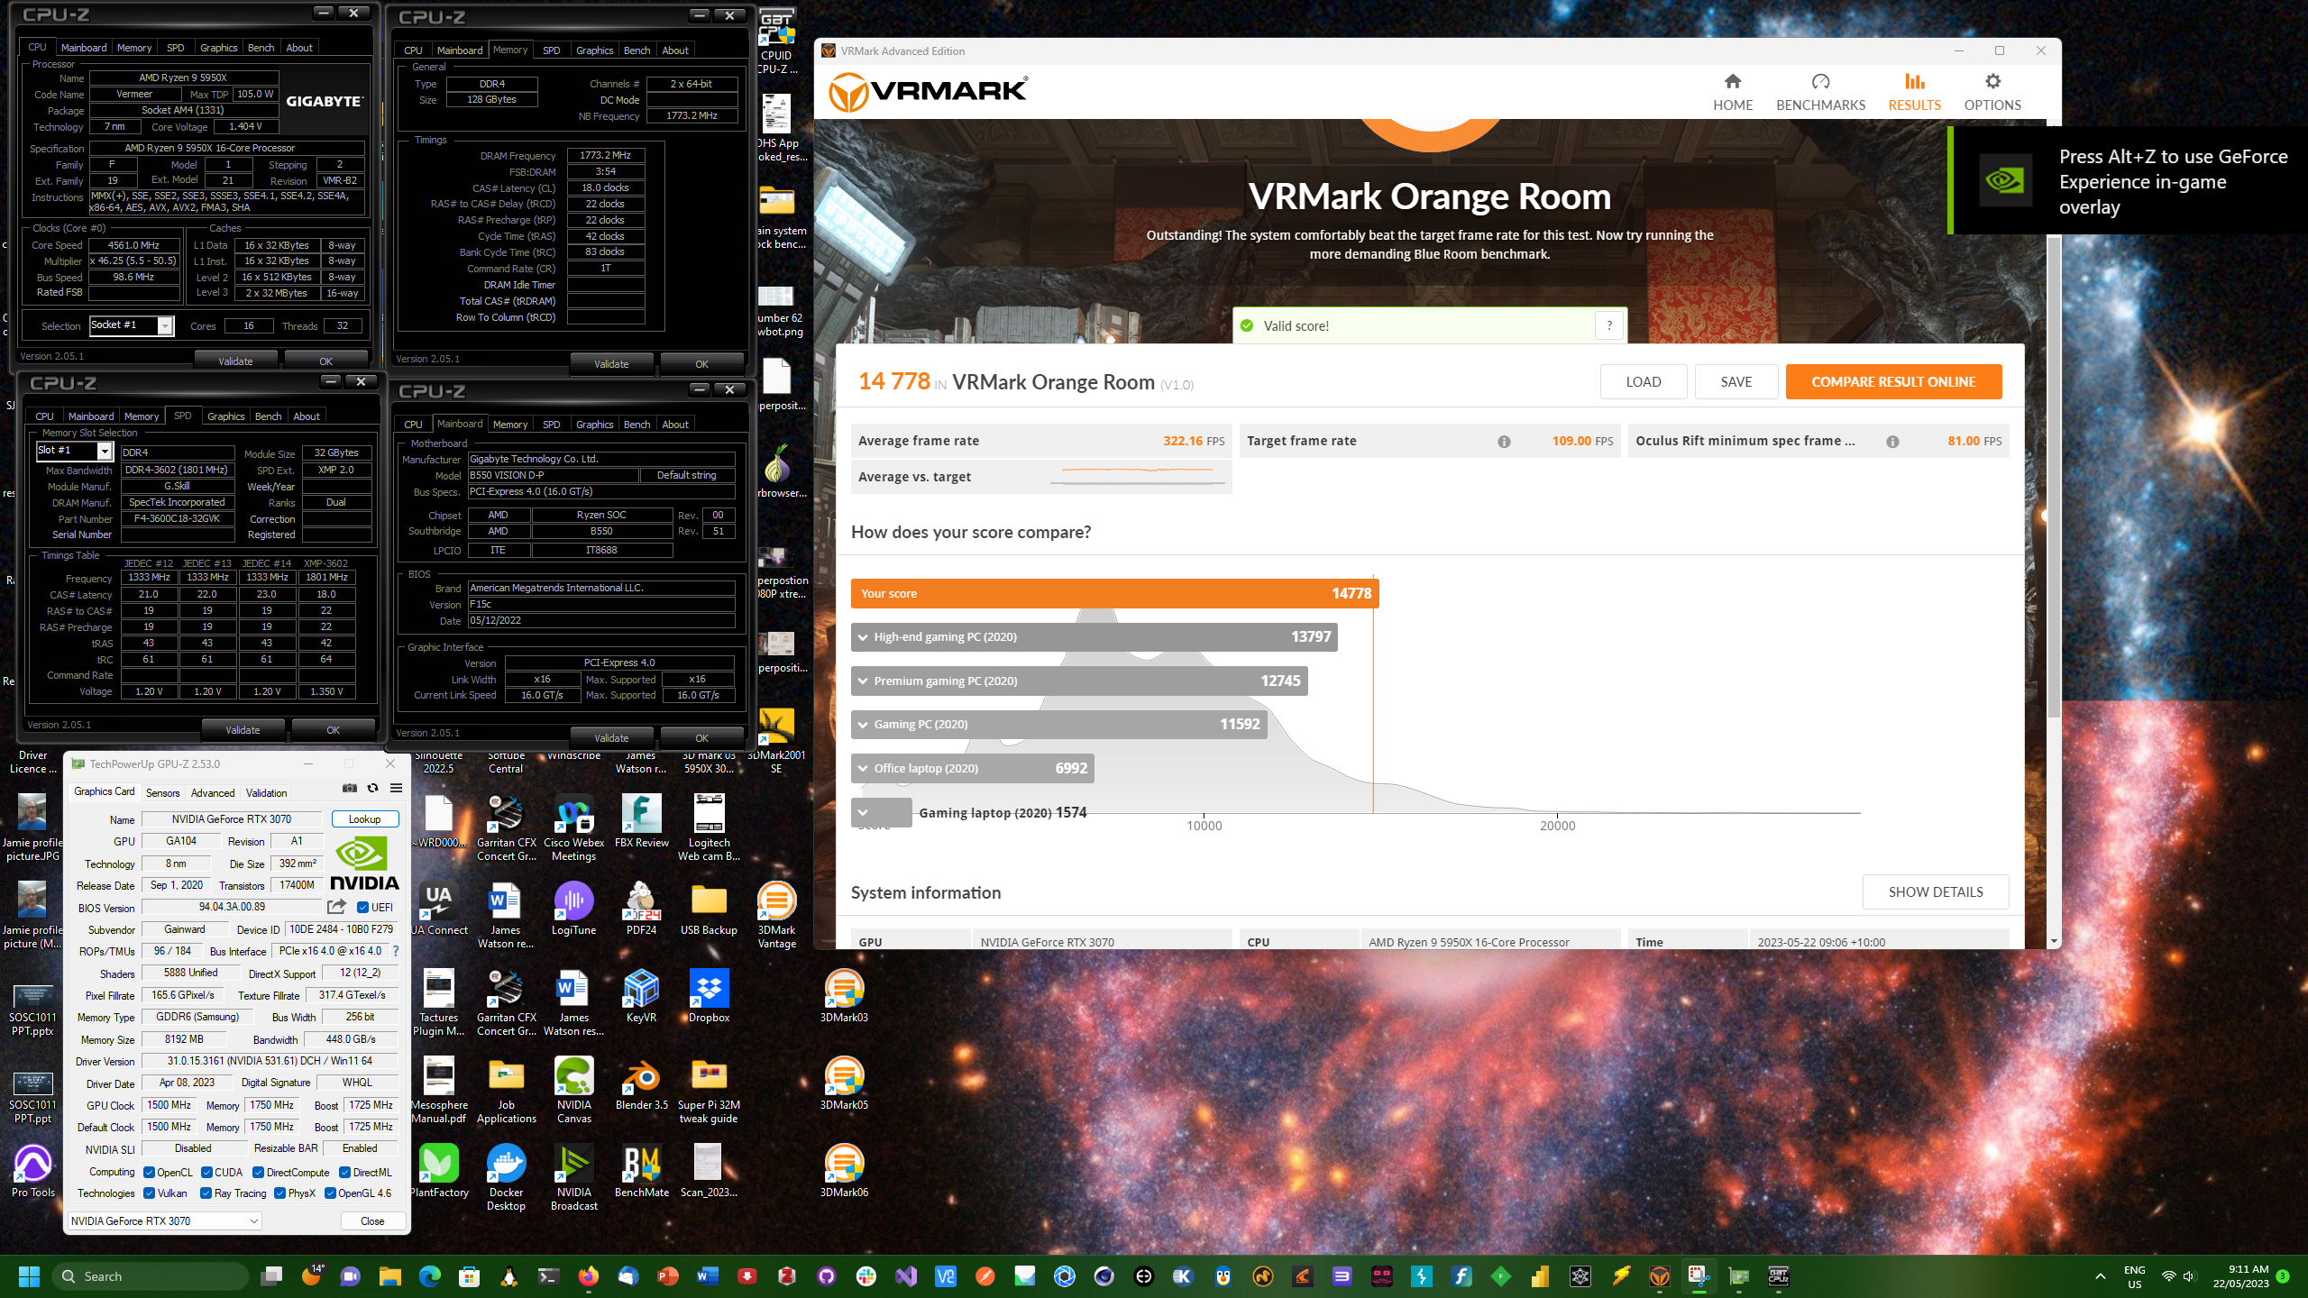Open the Slot #1 memory slot dropdown
This screenshot has height=1298, width=2308.
click(74, 450)
